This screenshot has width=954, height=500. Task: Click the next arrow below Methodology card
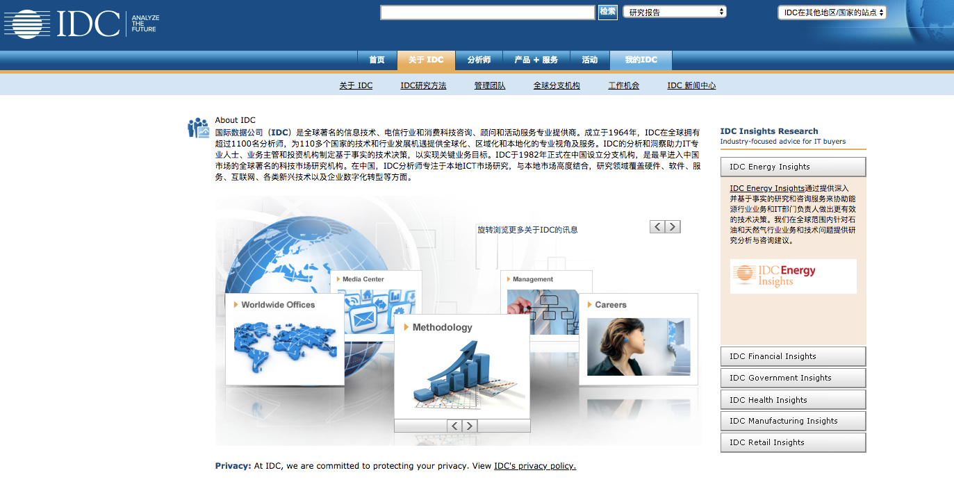pos(470,426)
